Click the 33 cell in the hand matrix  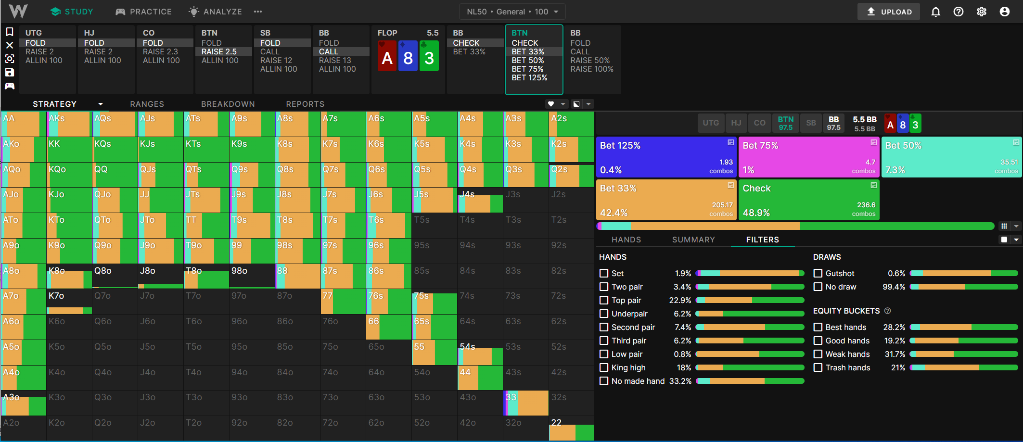526,403
